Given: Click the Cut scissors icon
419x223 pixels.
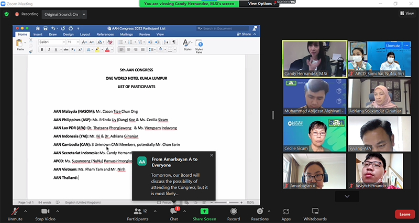Looking at the screenshot, I should [31, 40].
